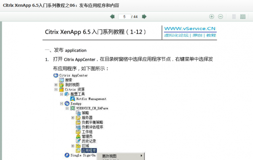Click the Single Sign-On icon

tap(67, 155)
